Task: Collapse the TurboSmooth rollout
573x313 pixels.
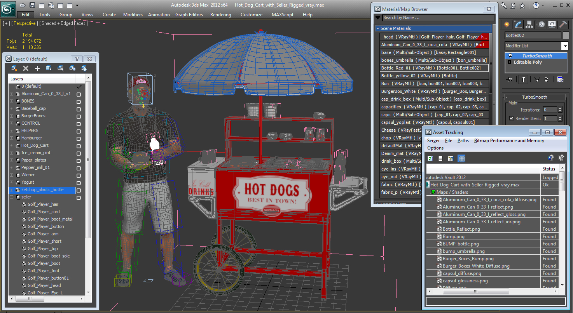Action: [535, 97]
